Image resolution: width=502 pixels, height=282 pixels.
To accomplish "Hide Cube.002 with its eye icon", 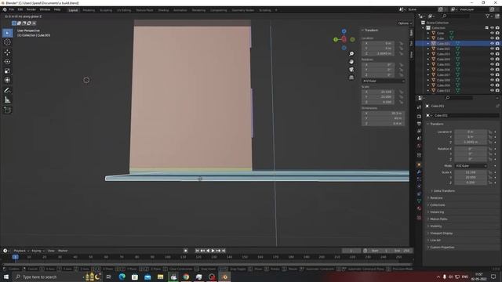I will (492, 49).
